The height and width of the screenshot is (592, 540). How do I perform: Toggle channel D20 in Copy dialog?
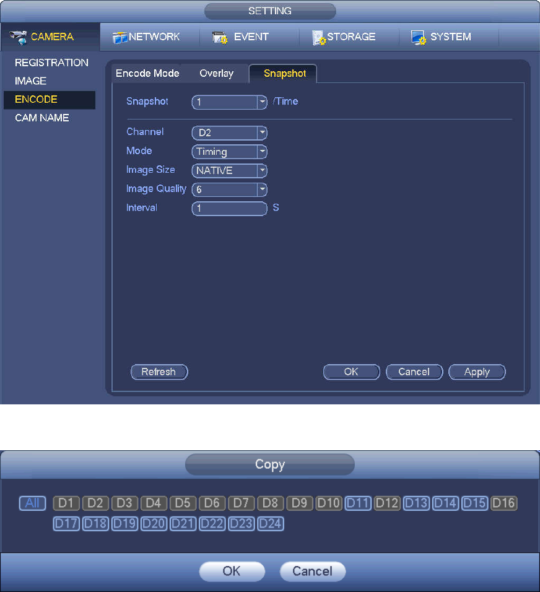154,524
